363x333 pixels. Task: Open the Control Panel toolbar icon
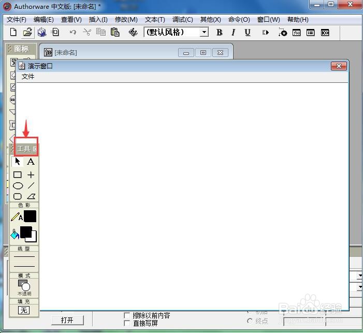tap(282, 33)
